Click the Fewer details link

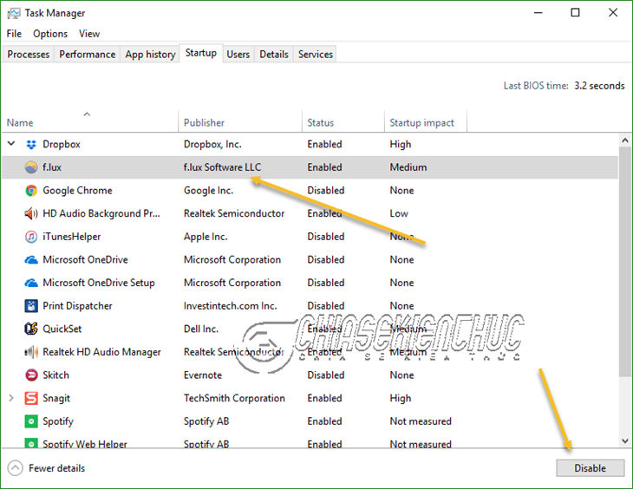tap(56, 468)
